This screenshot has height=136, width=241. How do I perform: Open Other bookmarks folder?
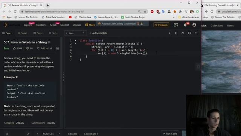click(x=188, y=17)
